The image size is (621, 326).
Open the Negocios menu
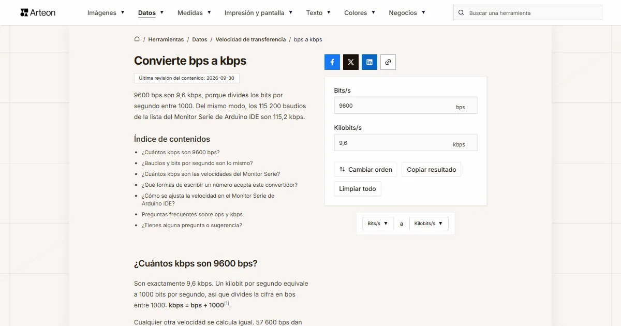[407, 13]
